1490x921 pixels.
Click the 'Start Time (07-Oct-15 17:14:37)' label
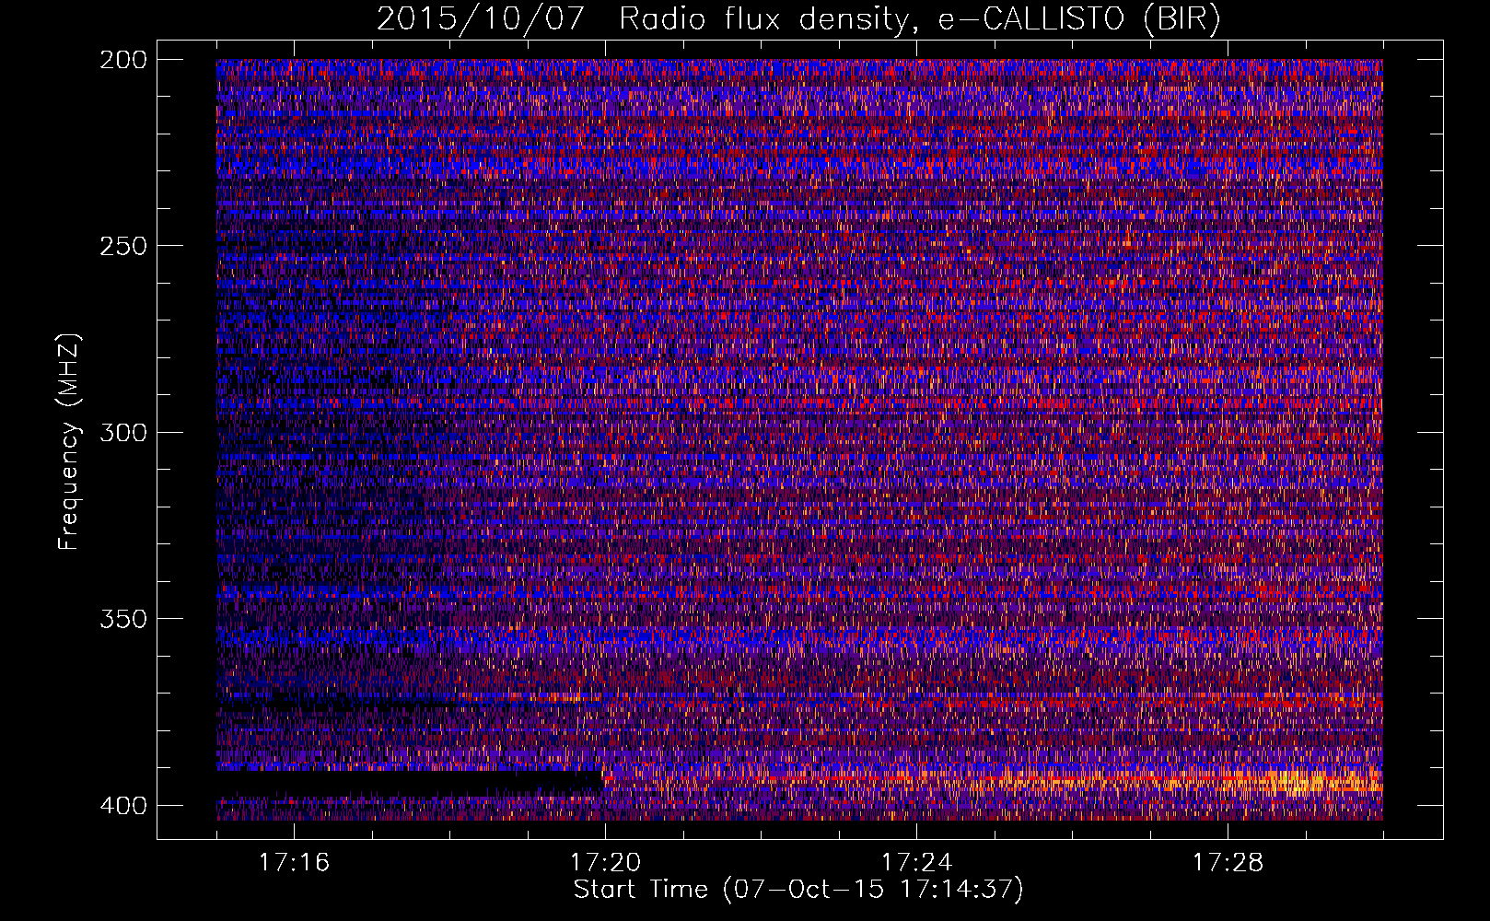[798, 890]
